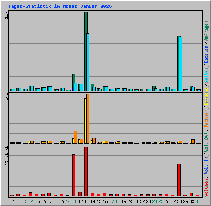The width and height of the screenshot is (211, 206).
Task: Click the chart title 'Tages-Statistik im Monat Januar 2026'
Action: coord(60,6)
